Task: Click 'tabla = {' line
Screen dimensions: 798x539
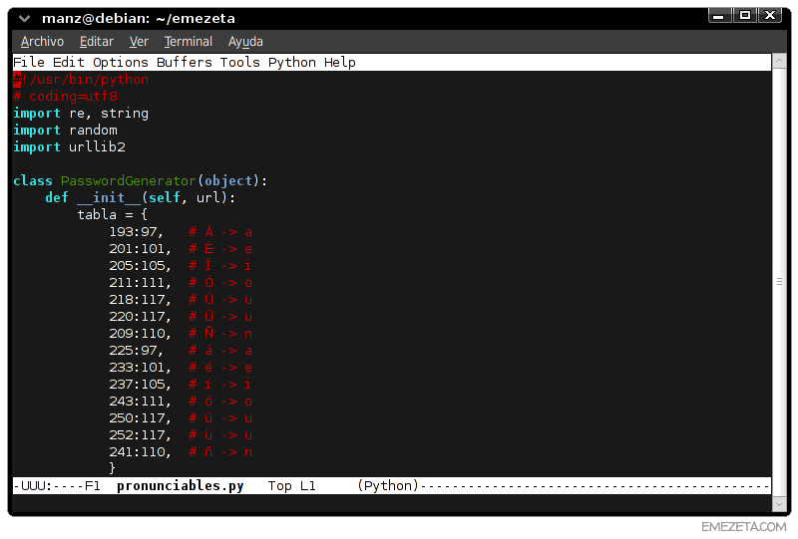Action: click(112, 214)
